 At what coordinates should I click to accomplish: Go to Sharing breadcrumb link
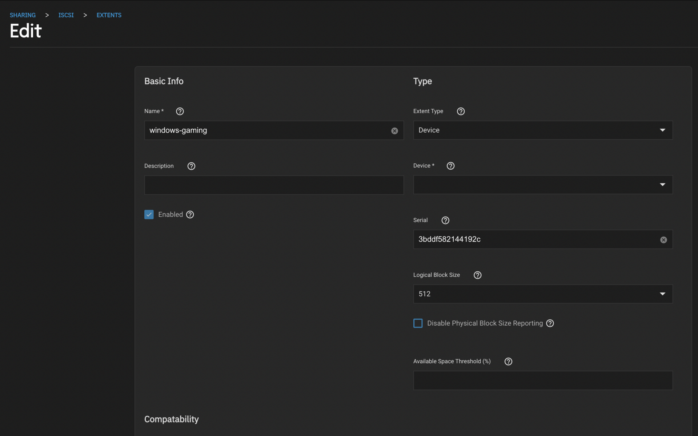[23, 15]
